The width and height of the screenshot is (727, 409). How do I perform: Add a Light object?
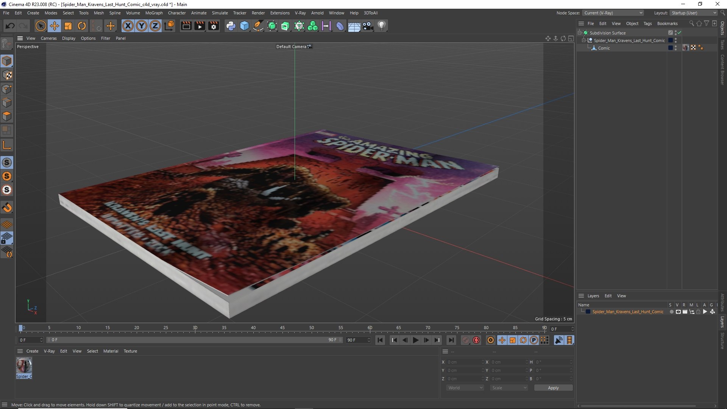pos(382,26)
